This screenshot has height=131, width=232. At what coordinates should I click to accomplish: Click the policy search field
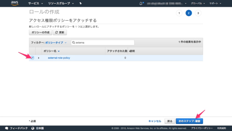pyautogui.click(x=103, y=43)
